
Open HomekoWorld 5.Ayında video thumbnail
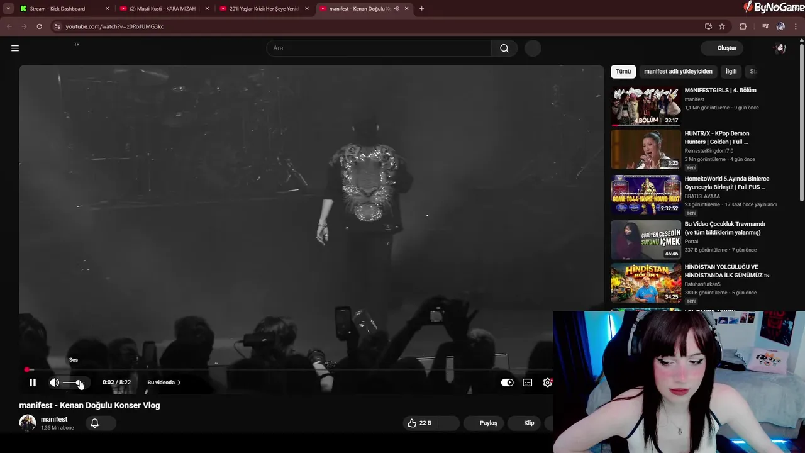pyautogui.click(x=646, y=194)
